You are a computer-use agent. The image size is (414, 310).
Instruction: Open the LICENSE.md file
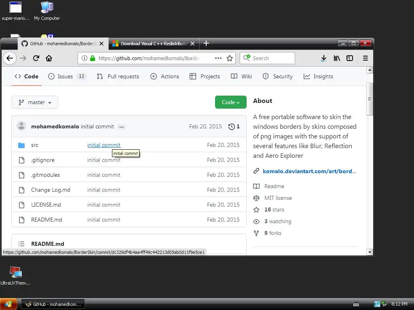pos(46,205)
